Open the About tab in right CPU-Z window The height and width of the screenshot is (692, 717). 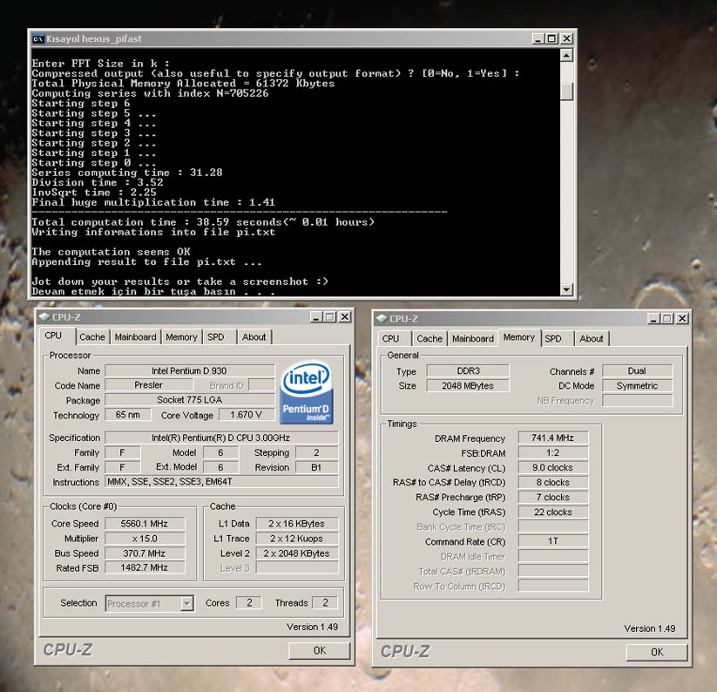pos(592,339)
